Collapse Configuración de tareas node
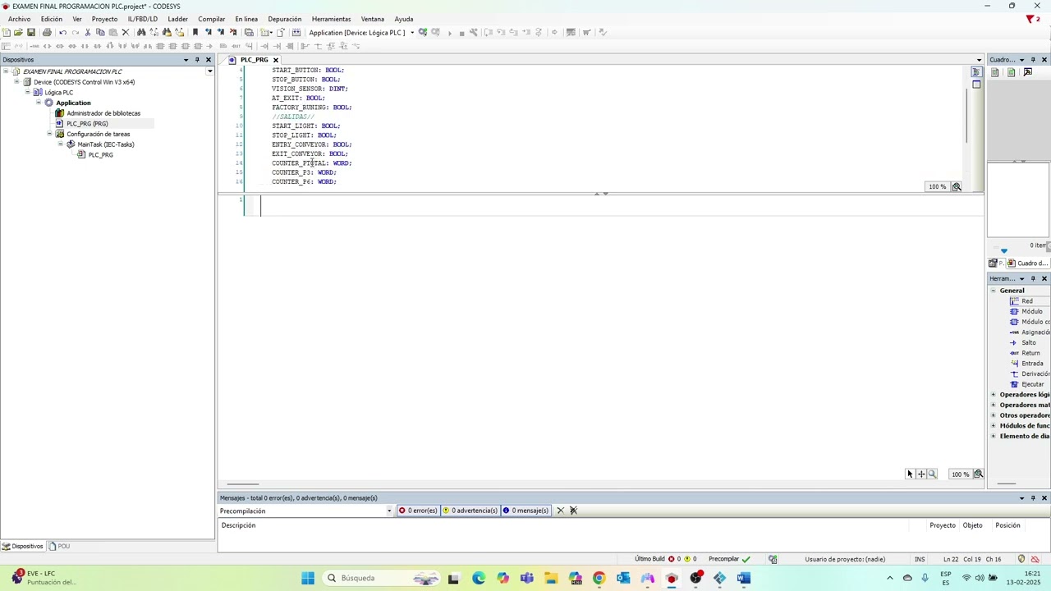1051x591 pixels. [x=49, y=134]
